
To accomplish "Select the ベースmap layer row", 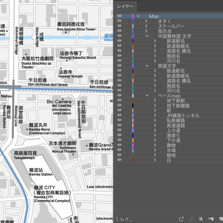I will [169, 96].
